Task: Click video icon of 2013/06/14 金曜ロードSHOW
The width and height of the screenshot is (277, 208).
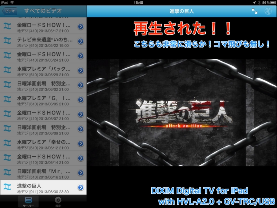Action: (7, 158)
